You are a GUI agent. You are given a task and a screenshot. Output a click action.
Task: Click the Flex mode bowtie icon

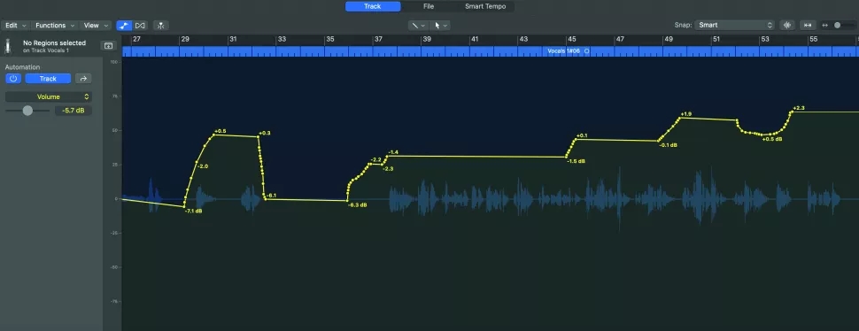[x=140, y=25]
